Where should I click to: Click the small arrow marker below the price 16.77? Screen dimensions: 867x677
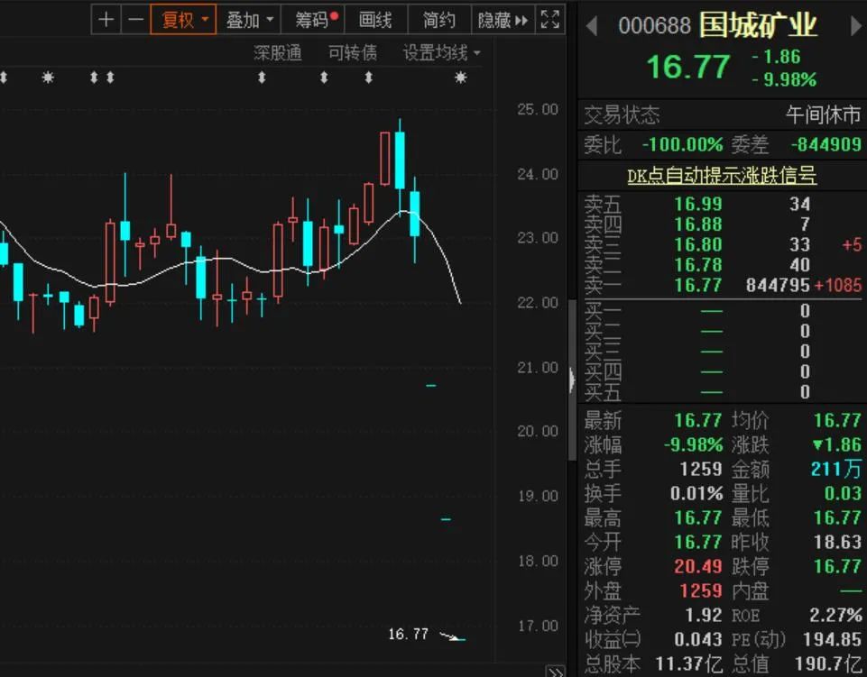[x=450, y=636]
